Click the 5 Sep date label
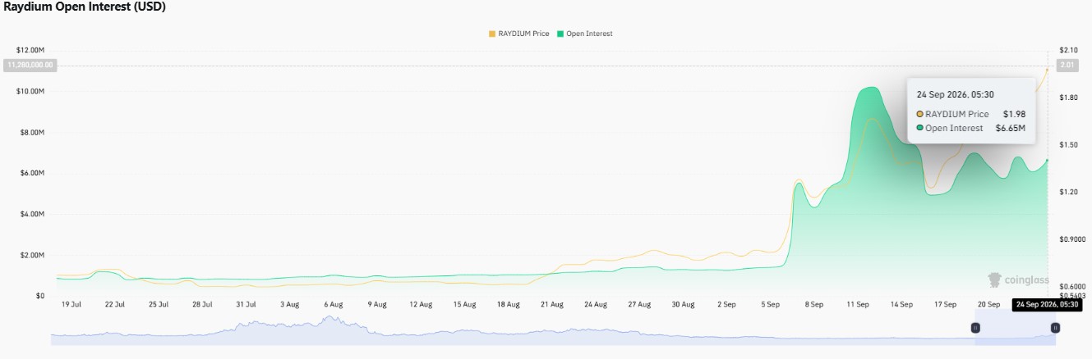 point(770,304)
